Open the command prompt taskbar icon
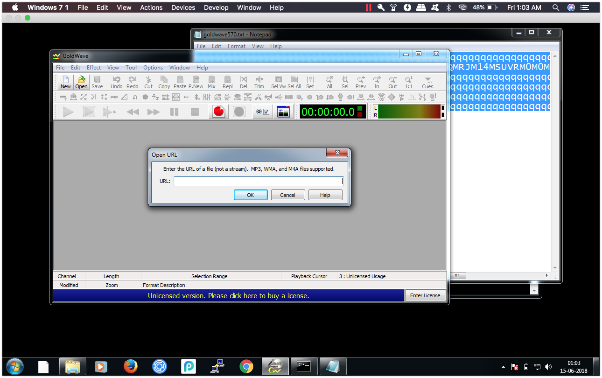Image resolution: width=602 pixels, height=378 pixels. tap(304, 366)
